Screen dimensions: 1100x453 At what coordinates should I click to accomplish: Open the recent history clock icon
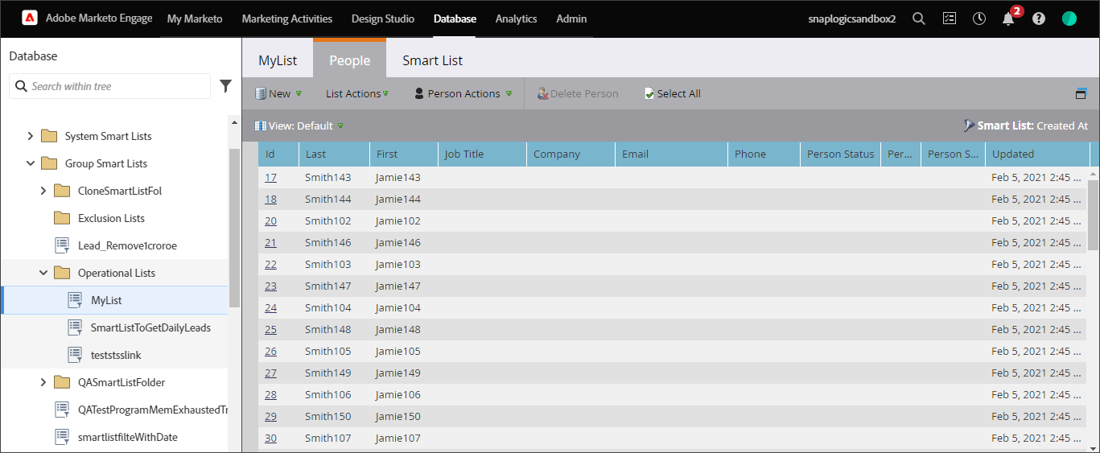(x=979, y=19)
